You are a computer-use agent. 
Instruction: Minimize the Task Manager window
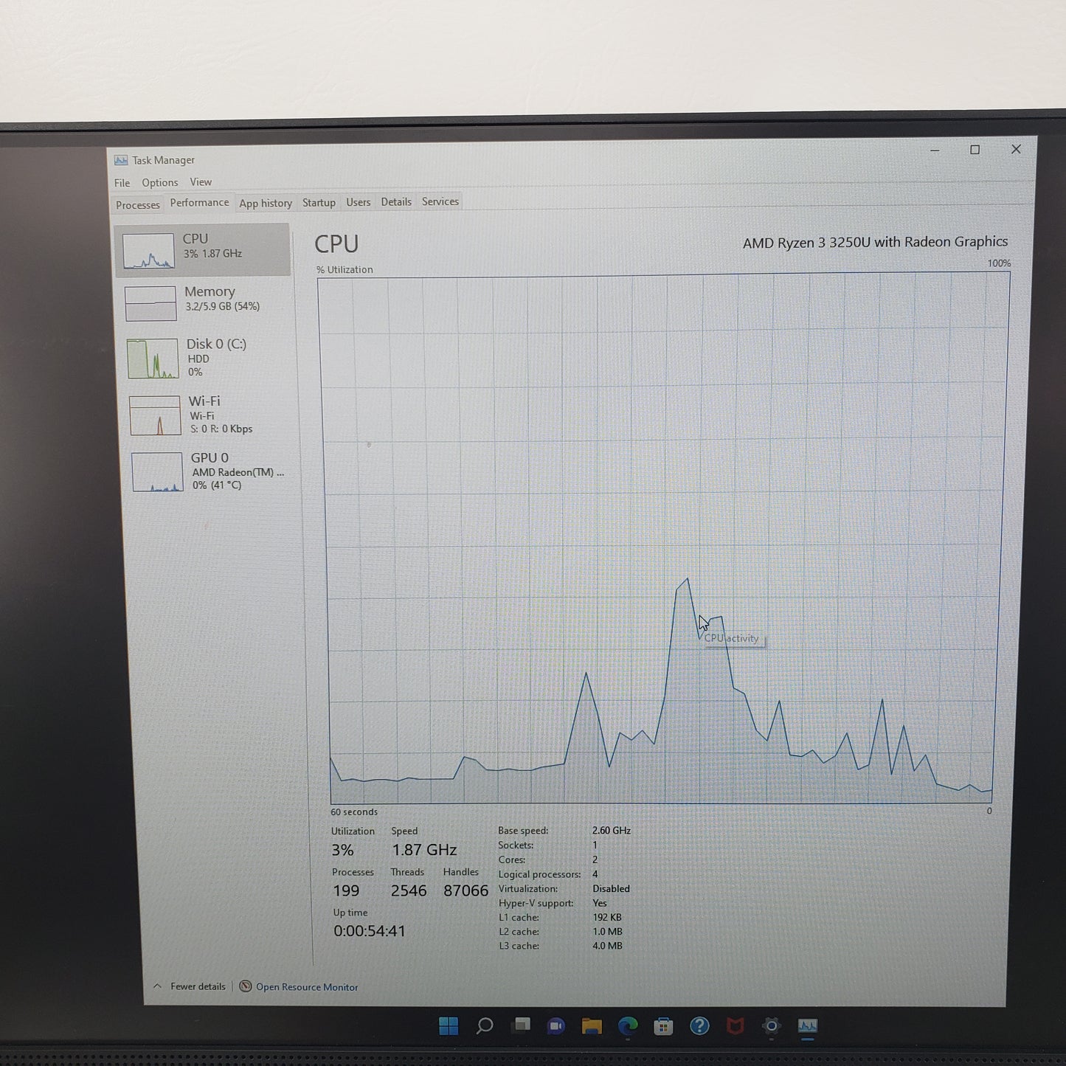tap(935, 150)
